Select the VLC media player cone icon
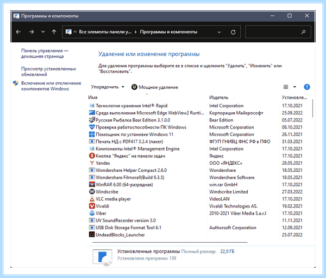Screen dimensions: 326x278 [x=92, y=199]
